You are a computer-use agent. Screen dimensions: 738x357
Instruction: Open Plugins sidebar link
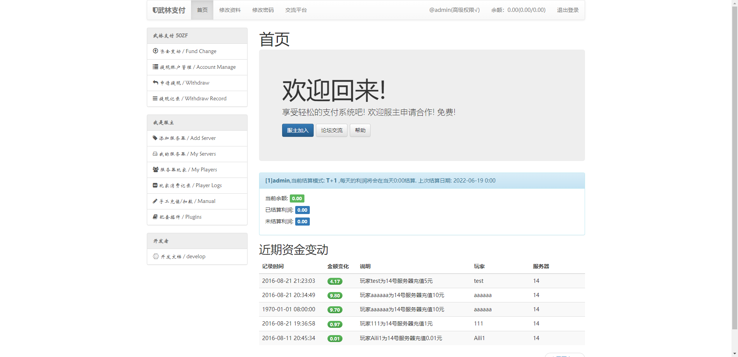point(197,217)
